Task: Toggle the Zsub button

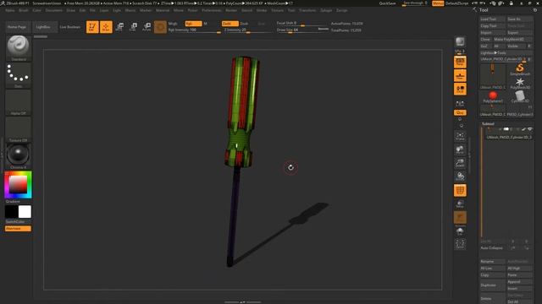Action: pos(244,24)
